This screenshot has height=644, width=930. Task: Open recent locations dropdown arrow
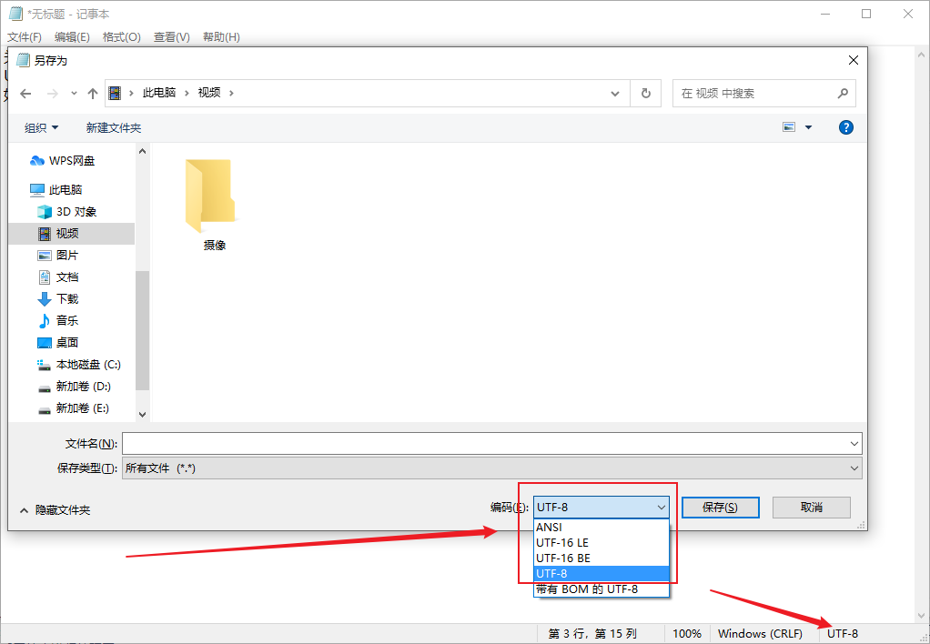(x=74, y=94)
